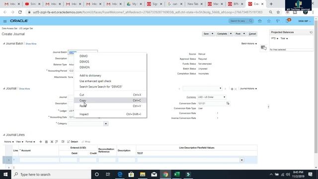Open View menu in Journal Lines

19,142
